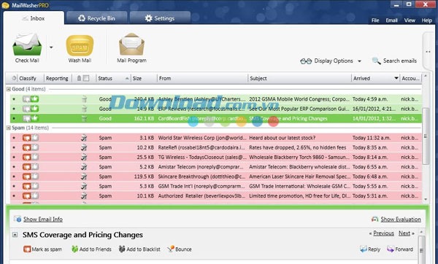Open the Email menu
Image resolution: width=438 pixels, height=264 pixels.
(391, 20)
